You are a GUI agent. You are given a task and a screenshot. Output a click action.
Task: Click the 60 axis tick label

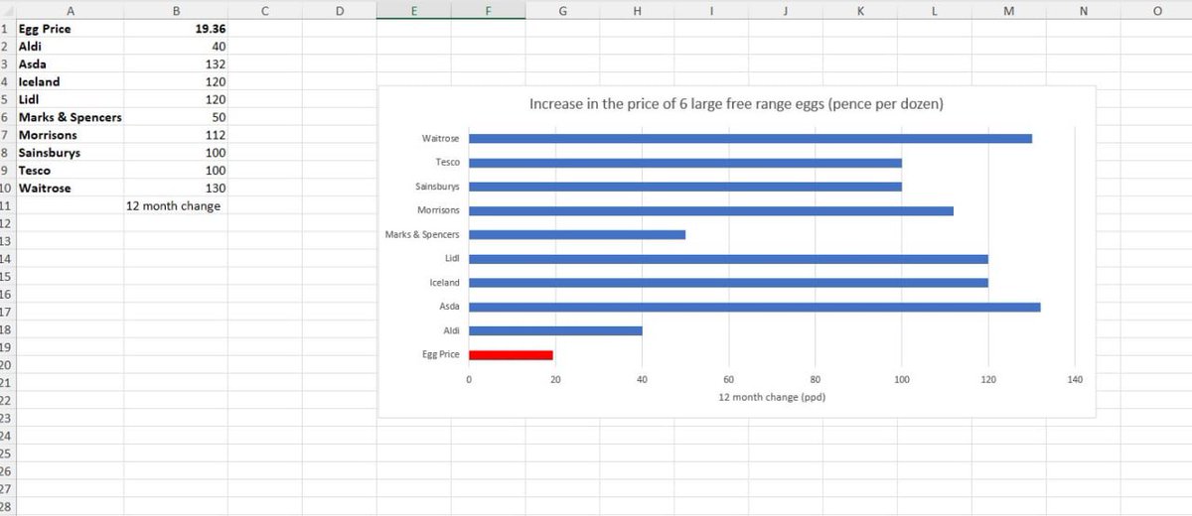pos(728,379)
